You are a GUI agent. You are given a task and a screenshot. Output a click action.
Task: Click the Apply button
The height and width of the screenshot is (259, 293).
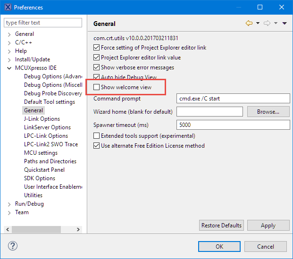tap(268, 226)
